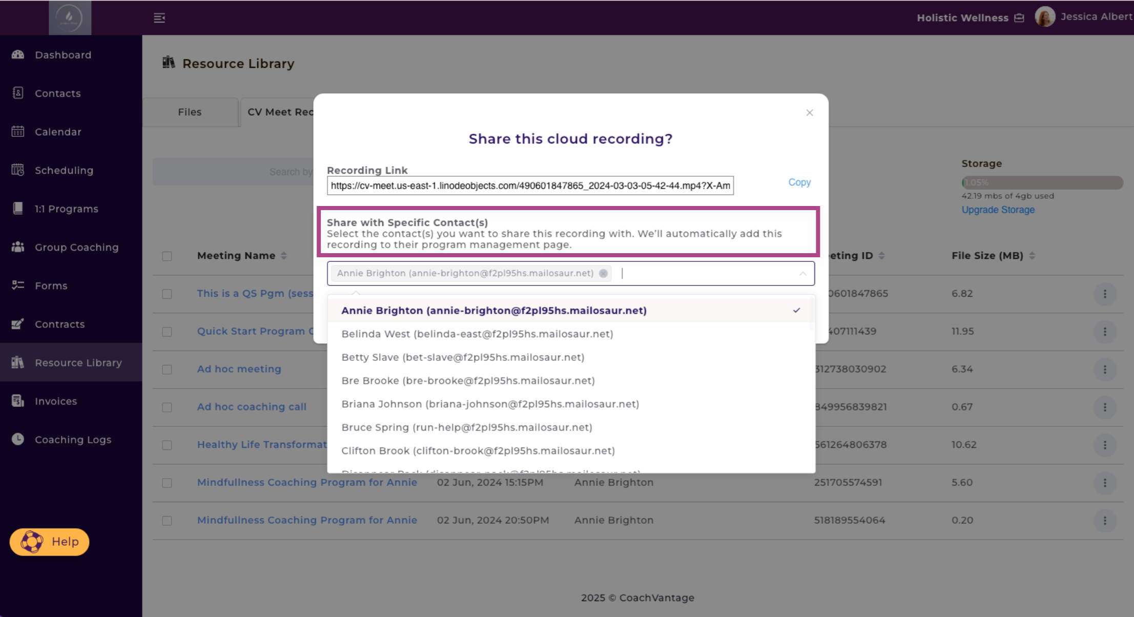This screenshot has width=1134, height=617.
Task: Open the Dashboard sidebar icon
Action: (x=18, y=55)
